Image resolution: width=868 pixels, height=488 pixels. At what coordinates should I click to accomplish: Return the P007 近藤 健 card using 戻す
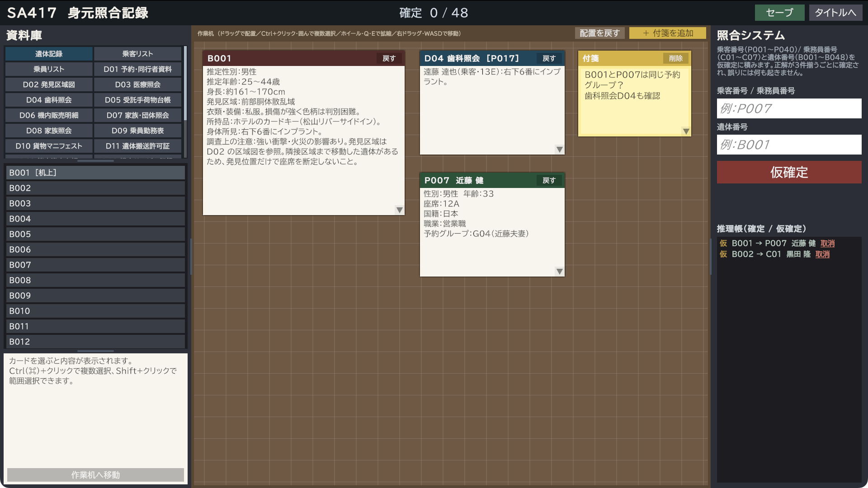549,180
